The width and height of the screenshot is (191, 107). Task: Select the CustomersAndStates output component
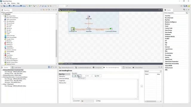tap(111, 29)
